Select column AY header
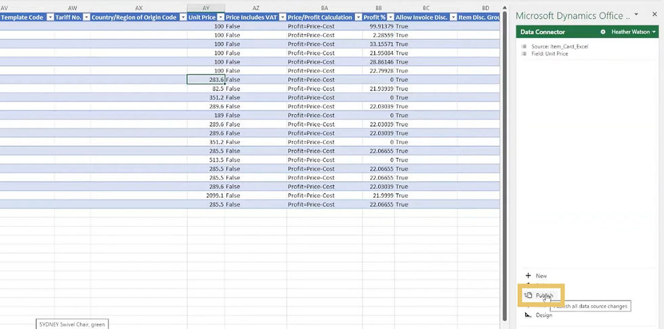Image resolution: width=664 pixels, height=329 pixels. tap(206, 8)
